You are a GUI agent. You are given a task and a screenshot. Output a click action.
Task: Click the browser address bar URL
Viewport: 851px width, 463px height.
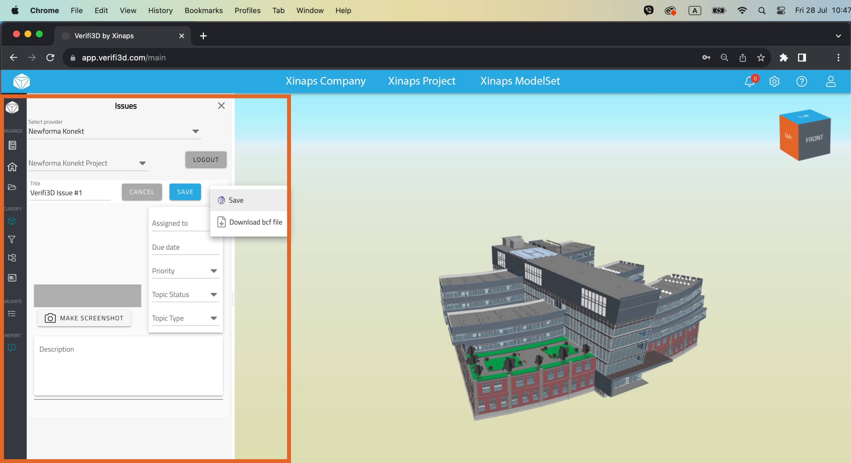pos(123,57)
